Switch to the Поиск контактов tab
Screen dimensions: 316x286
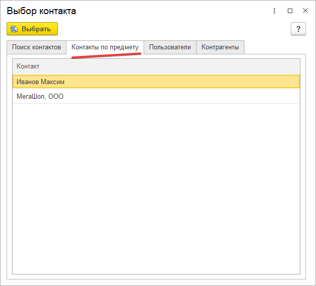tap(36, 47)
